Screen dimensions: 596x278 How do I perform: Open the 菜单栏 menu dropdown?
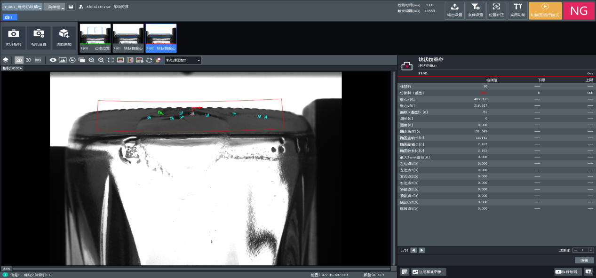tap(54, 7)
